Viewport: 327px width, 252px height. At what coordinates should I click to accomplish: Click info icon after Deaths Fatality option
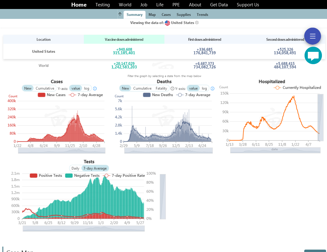click(172, 88)
